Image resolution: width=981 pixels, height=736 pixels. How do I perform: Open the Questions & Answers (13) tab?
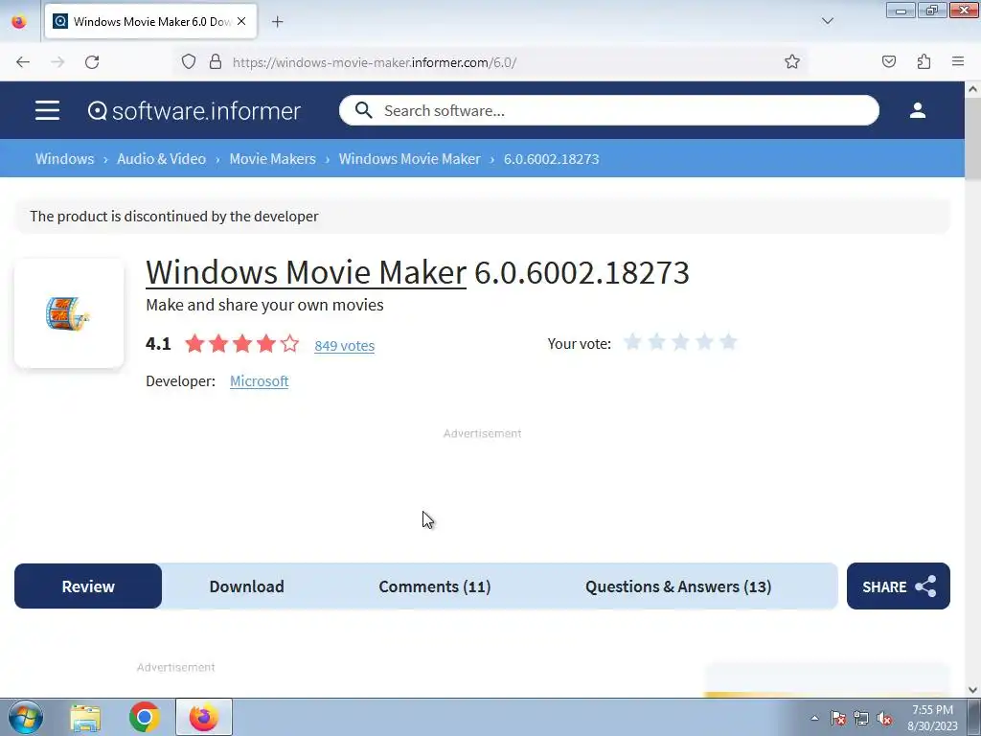[678, 586]
